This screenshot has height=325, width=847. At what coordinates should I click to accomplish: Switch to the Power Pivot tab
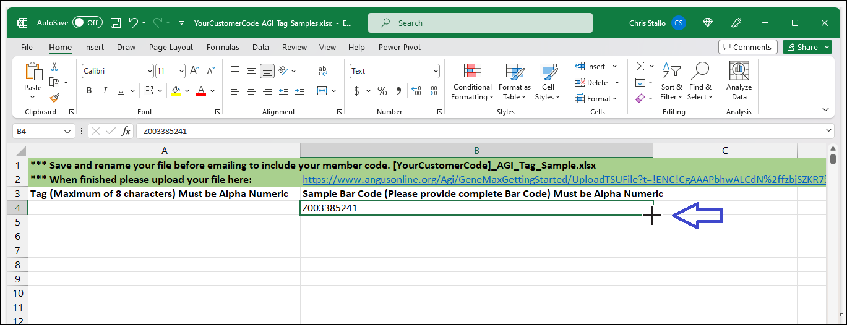coord(400,47)
